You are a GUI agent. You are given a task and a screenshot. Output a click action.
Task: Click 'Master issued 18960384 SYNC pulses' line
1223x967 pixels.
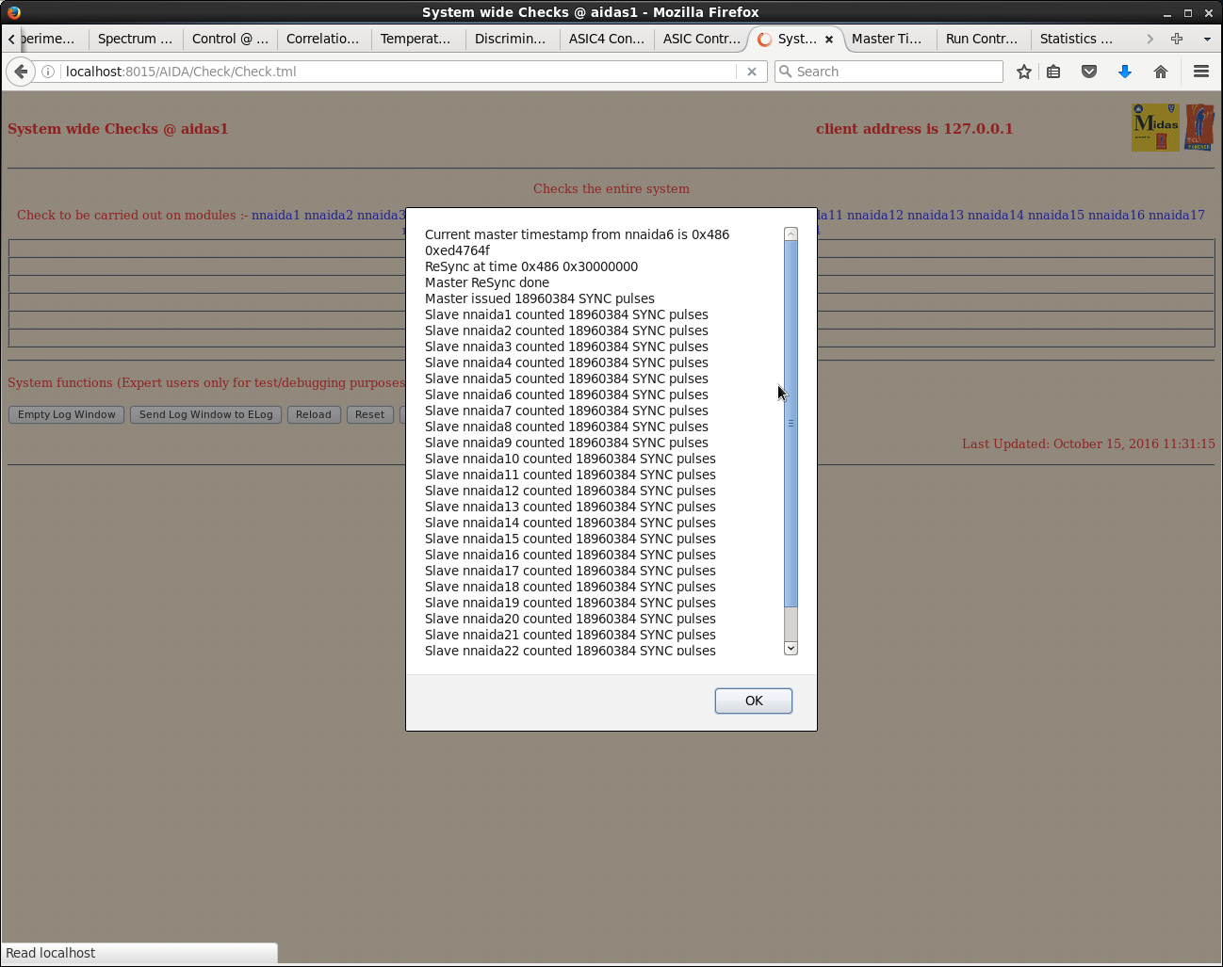pyautogui.click(x=539, y=298)
